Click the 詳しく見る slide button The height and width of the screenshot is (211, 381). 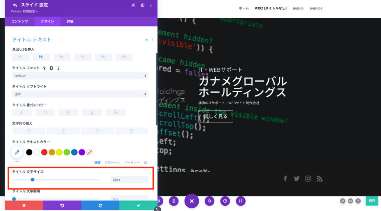tap(215, 116)
